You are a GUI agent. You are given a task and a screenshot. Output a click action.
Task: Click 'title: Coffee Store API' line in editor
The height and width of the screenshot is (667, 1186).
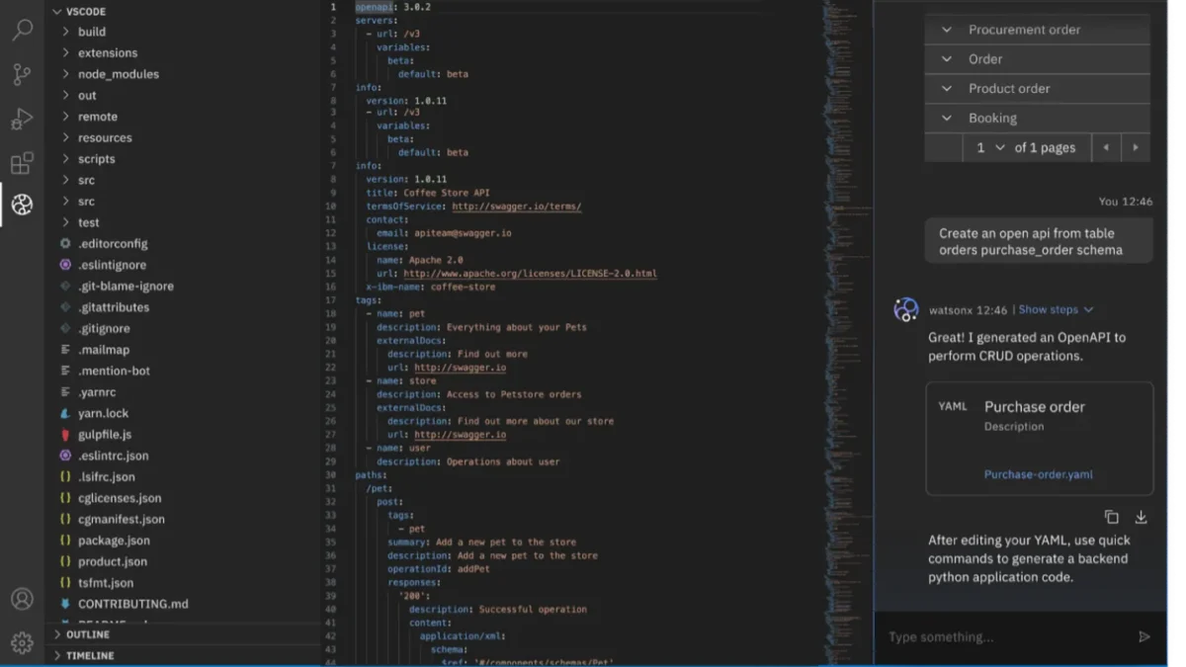427,193
